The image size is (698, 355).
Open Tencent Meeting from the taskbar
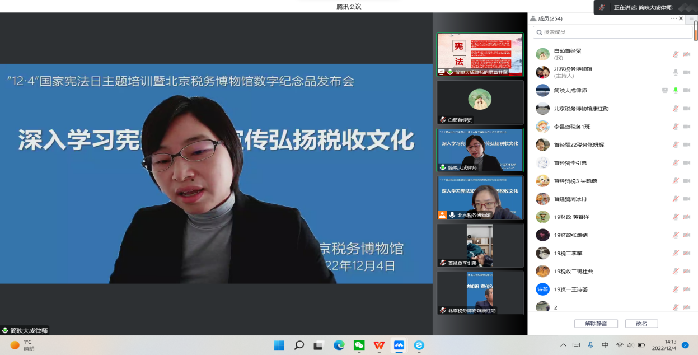(x=398, y=346)
